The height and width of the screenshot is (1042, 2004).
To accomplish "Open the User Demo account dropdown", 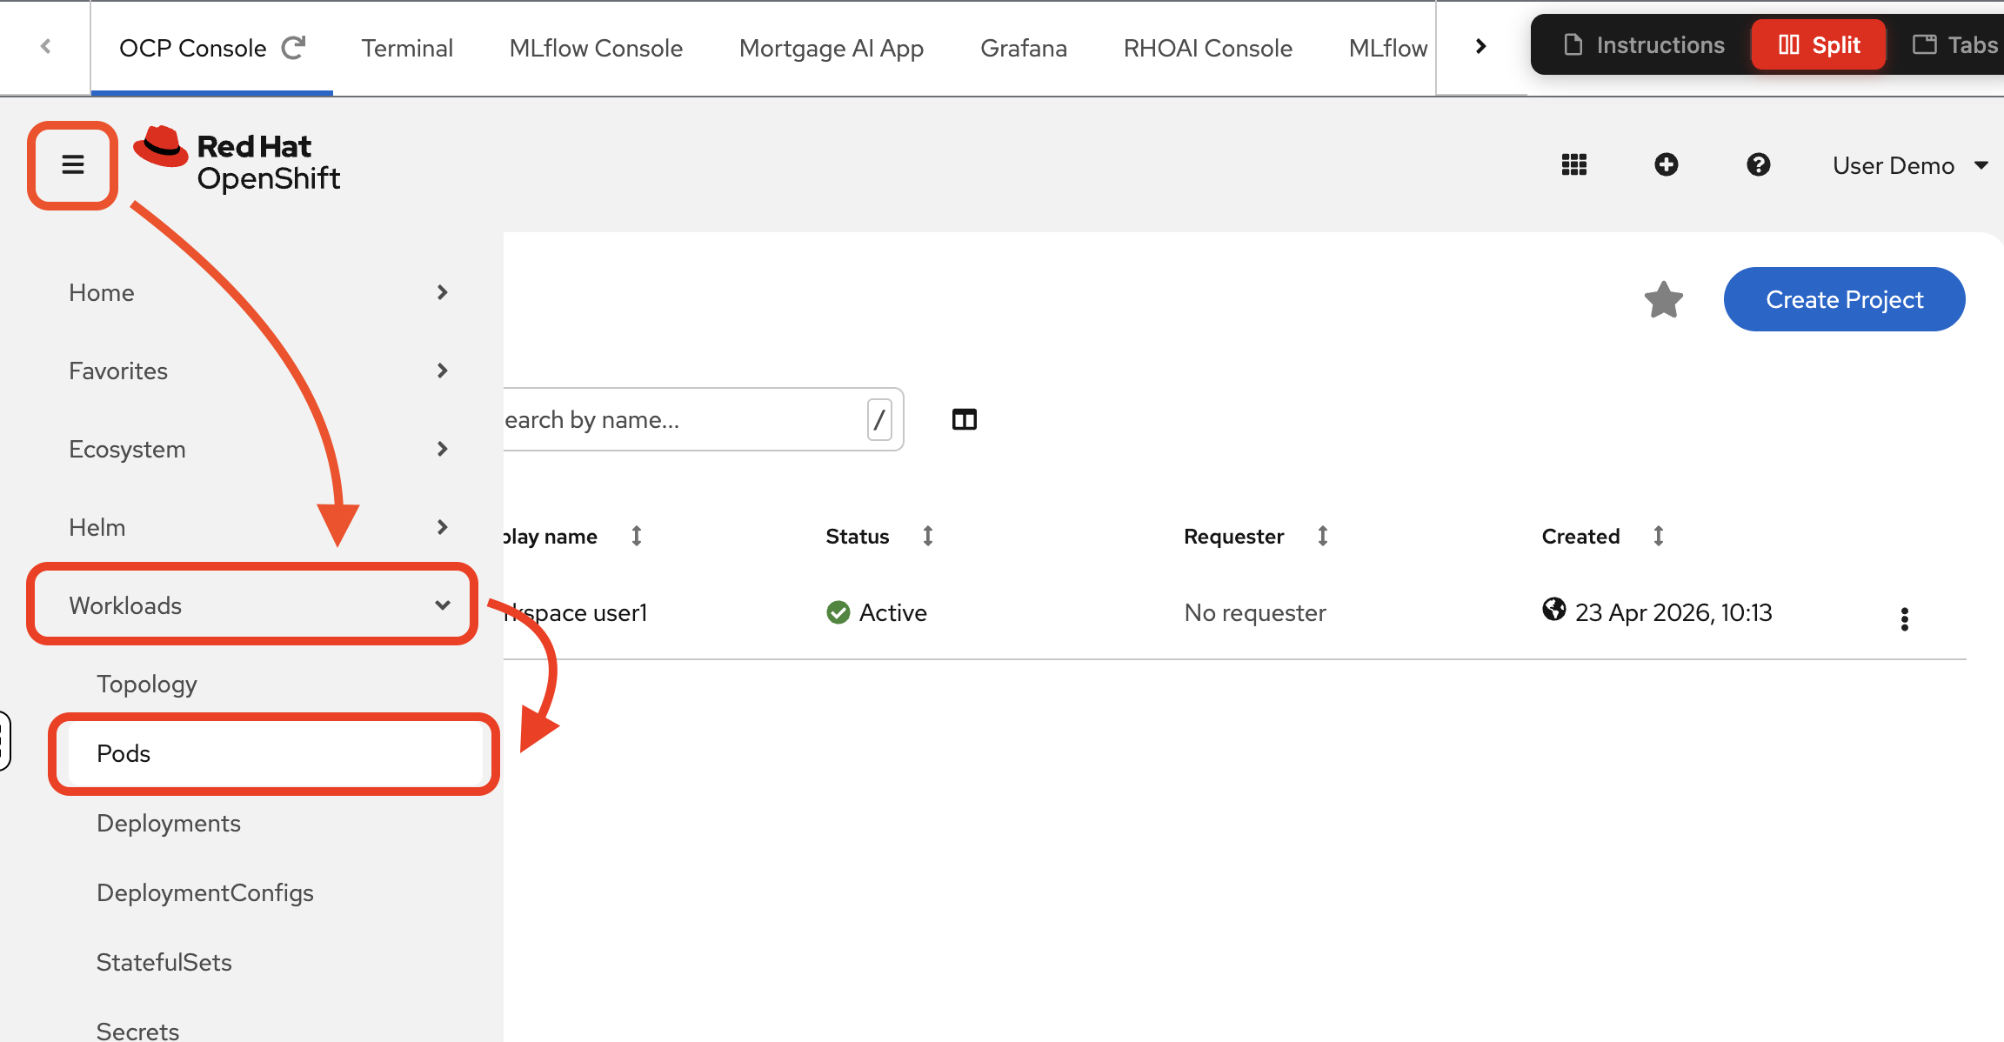I will pyautogui.click(x=1910, y=165).
